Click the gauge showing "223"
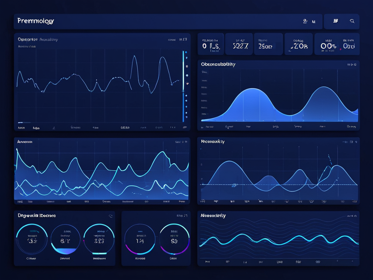 [99, 239]
